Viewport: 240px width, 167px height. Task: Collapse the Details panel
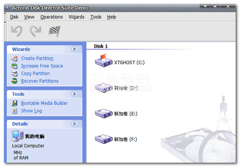[x=75, y=124]
